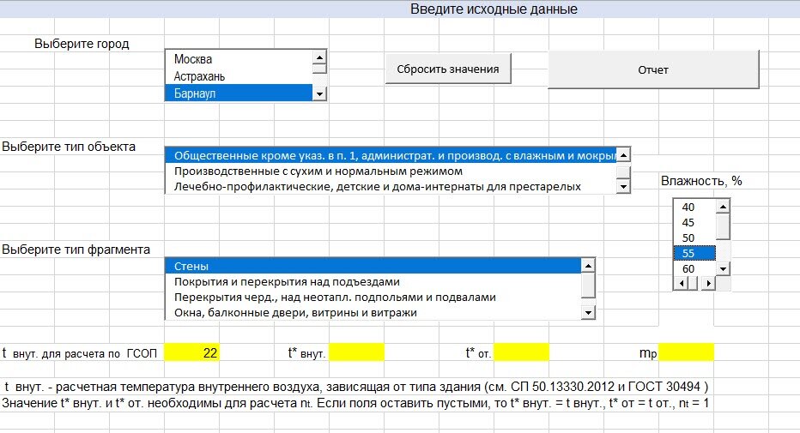Click the city list scroll-down arrow
The image size is (800, 433).
coord(319,93)
